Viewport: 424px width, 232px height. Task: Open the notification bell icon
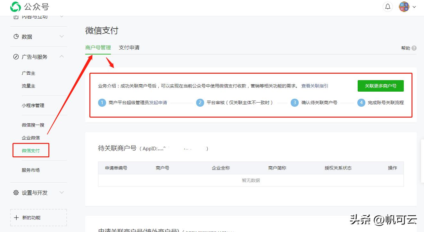(388, 6)
